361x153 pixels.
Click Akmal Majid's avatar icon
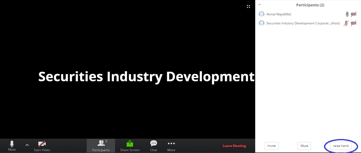[262, 14]
